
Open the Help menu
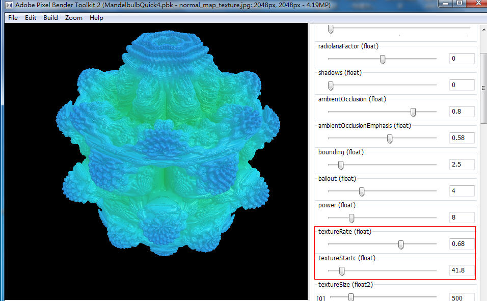96,18
